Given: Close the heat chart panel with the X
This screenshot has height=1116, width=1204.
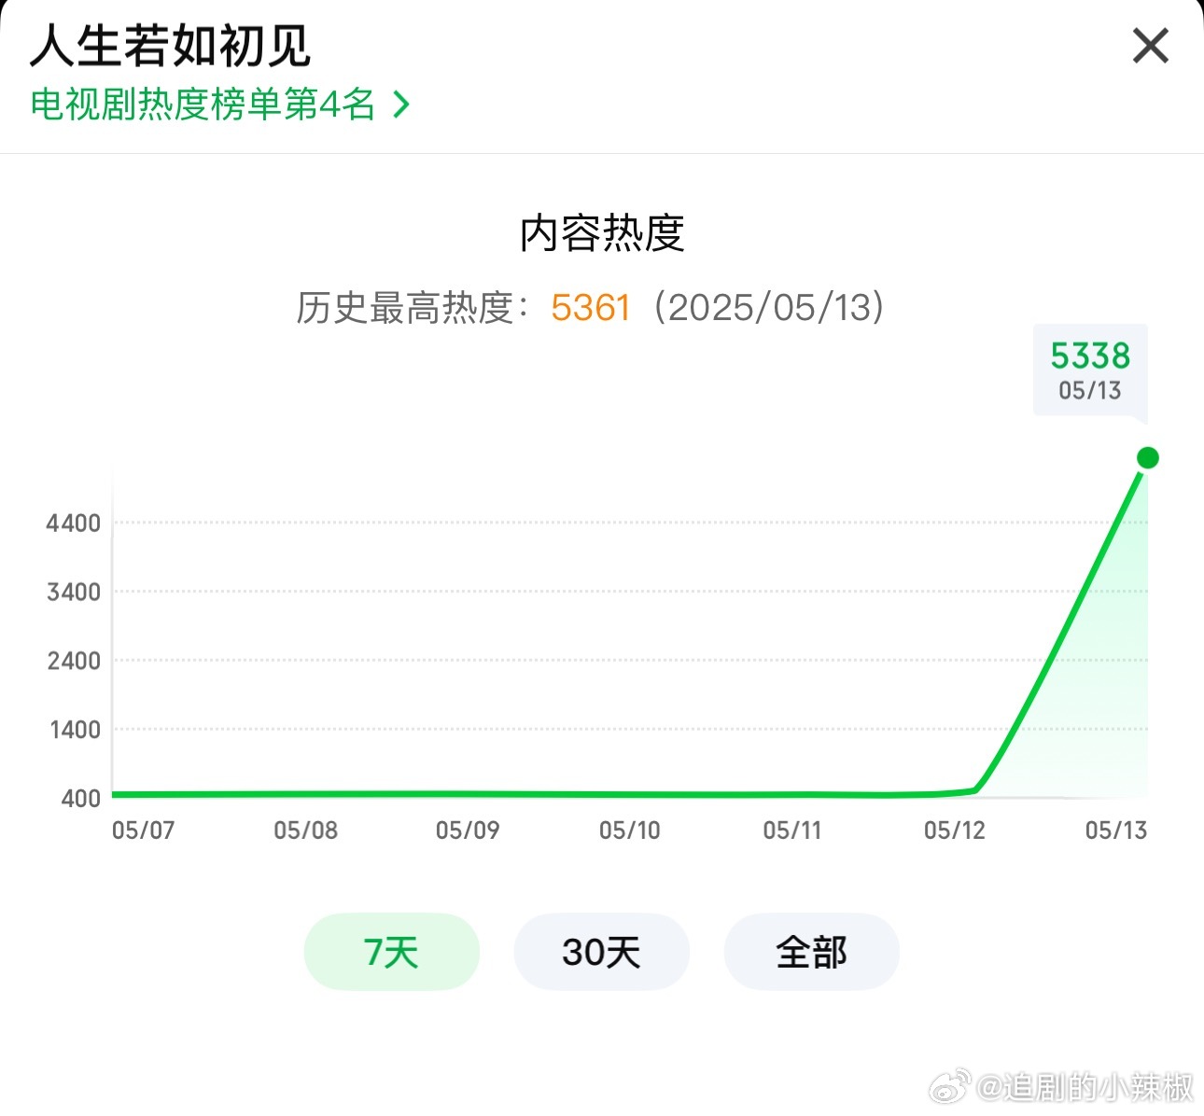Looking at the screenshot, I should [1150, 46].
